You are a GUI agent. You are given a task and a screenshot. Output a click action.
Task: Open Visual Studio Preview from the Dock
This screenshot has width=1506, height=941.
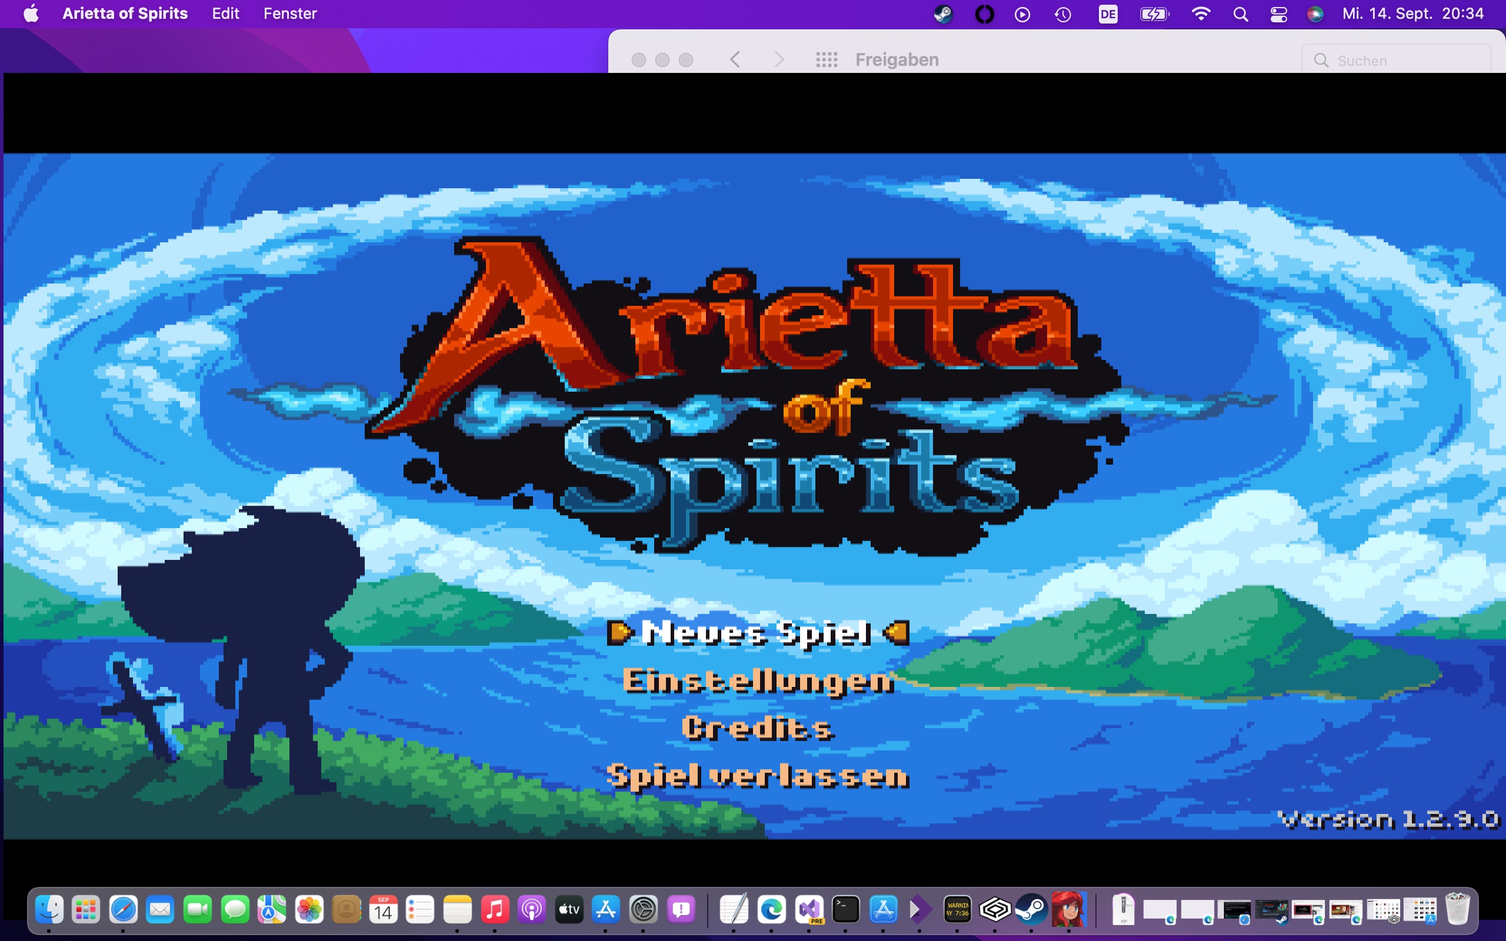click(809, 910)
